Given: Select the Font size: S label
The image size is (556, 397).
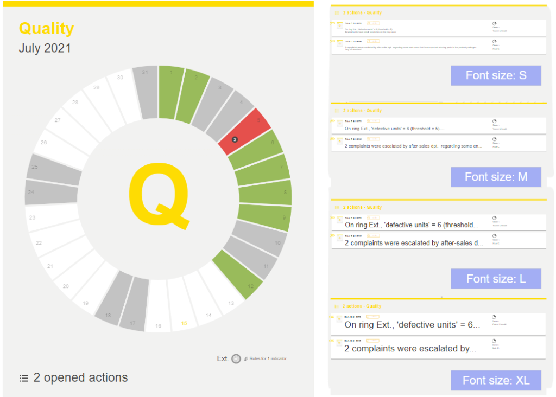Looking at the screenshot, I should pos(496,75).
